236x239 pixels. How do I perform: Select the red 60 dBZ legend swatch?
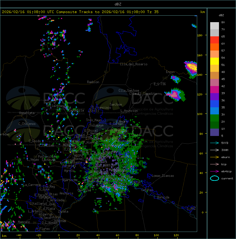pos(214,40)
